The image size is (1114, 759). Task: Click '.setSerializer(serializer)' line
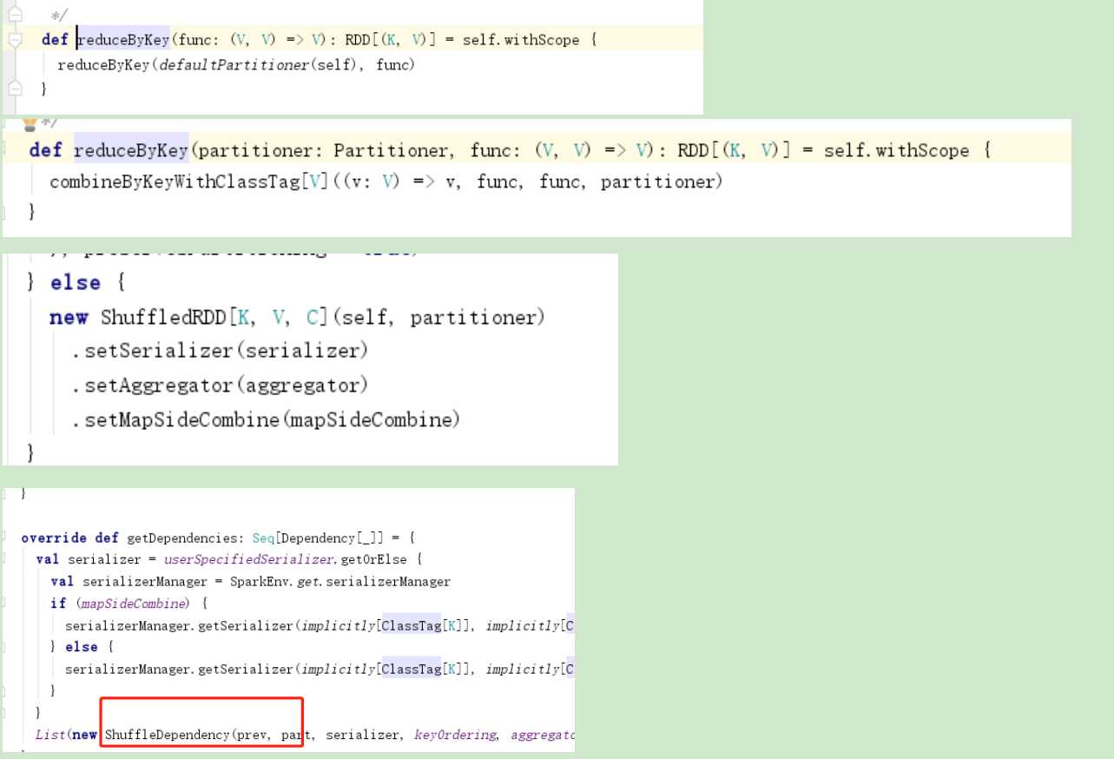pos(221,351)
